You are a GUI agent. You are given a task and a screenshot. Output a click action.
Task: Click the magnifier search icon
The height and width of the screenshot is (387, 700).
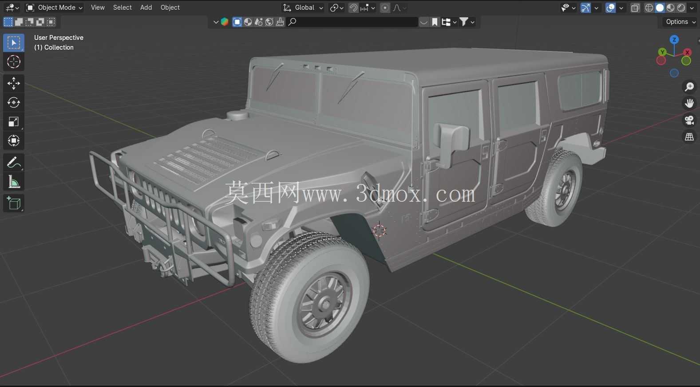click(292, 22)
